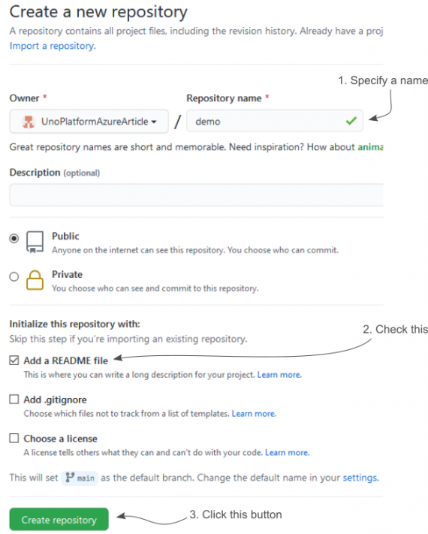Check the Choose a license checkbox
428x534 pixels.
14,438
